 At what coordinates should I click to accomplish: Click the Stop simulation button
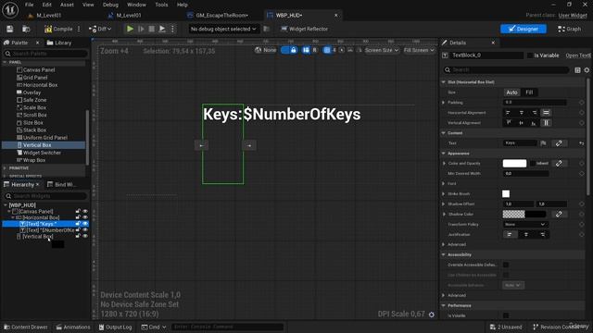pos(151,29)
